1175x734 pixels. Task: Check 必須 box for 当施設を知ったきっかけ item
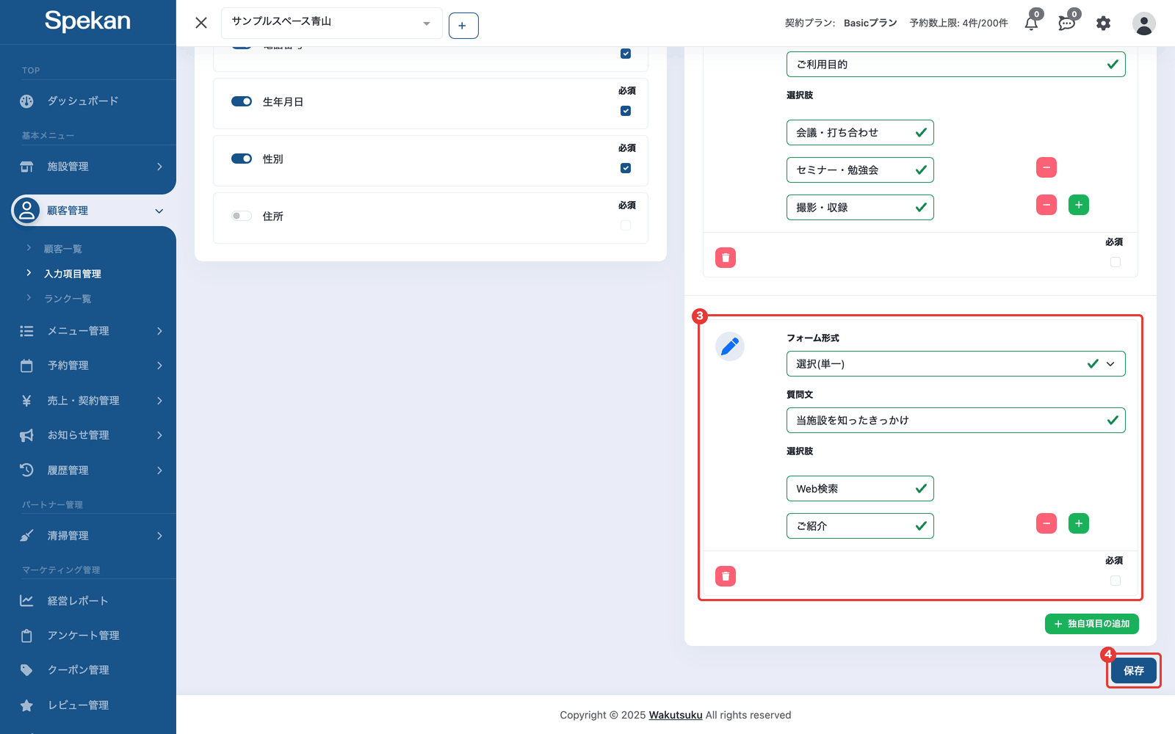point(1116,581)
